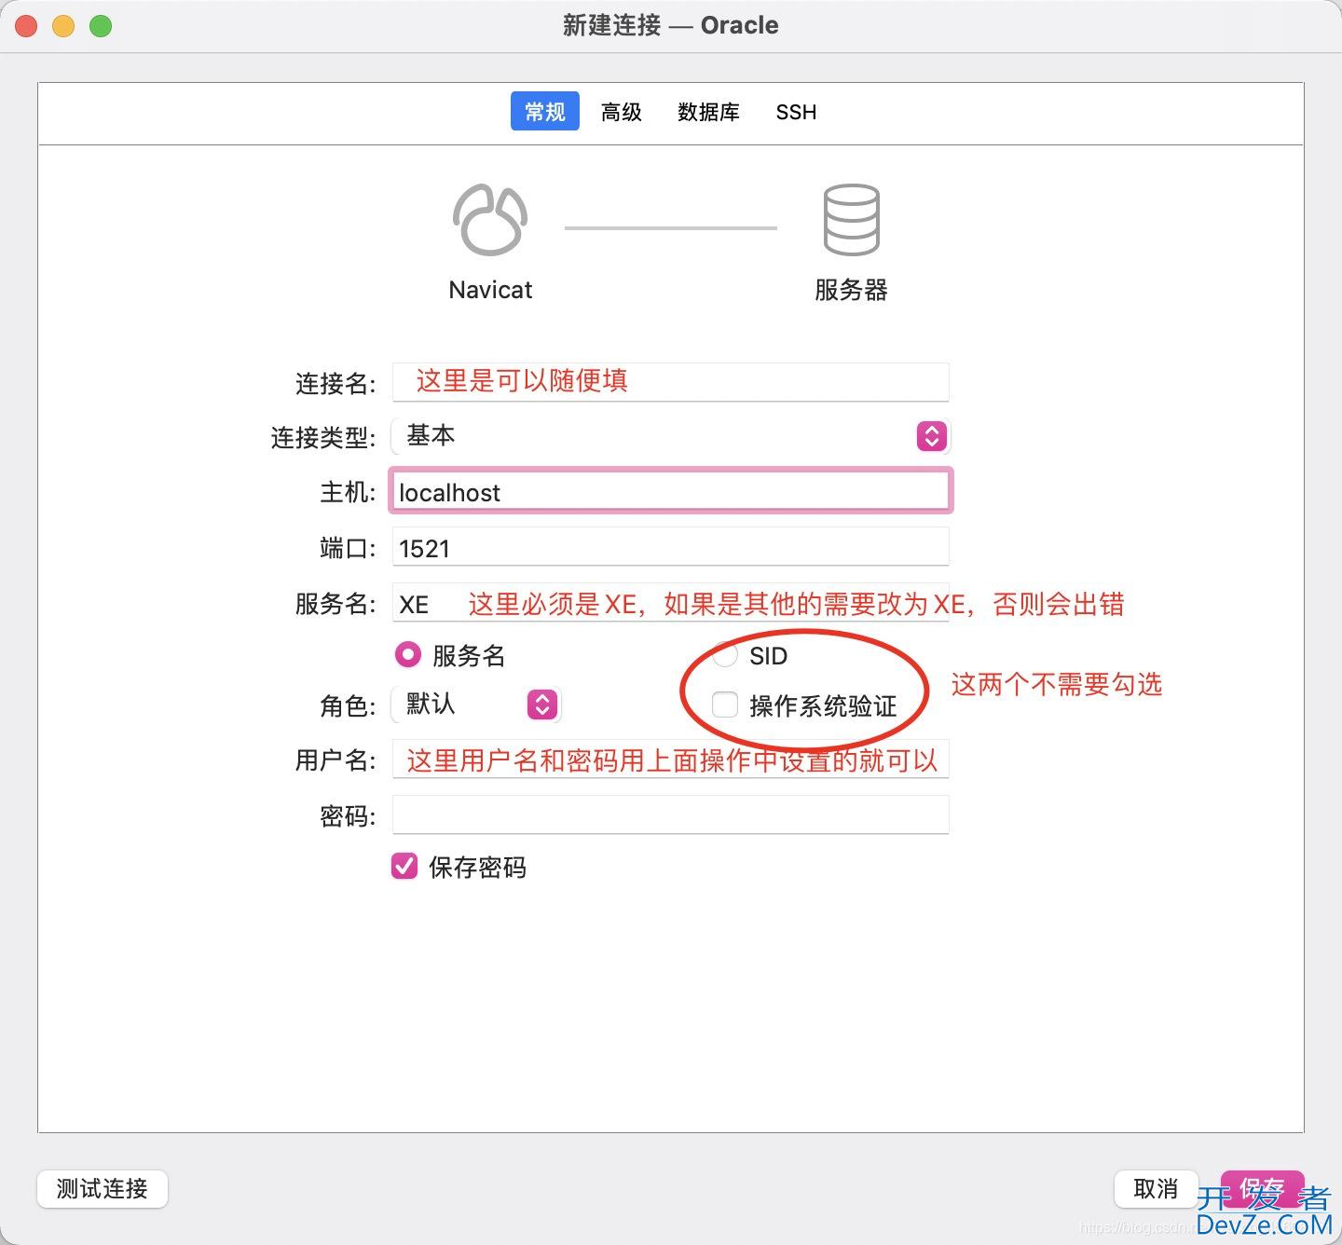Image resolution: width=1342 pixels, height=1245 pixels.
Task: Switch to the 高级 tab
Action: point(622,112)
